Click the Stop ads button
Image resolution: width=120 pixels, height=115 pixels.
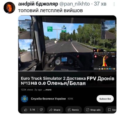pos(94,110)
